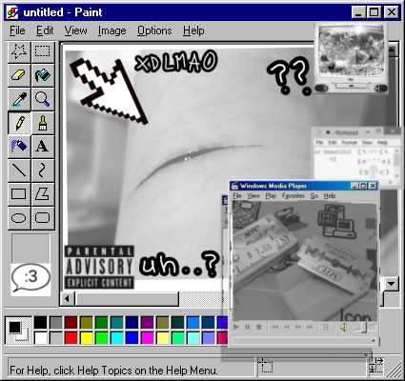The width and height of the screenshot is (405, 381).
Task: Select the Ellipse tool
Action: click(19, 218)
